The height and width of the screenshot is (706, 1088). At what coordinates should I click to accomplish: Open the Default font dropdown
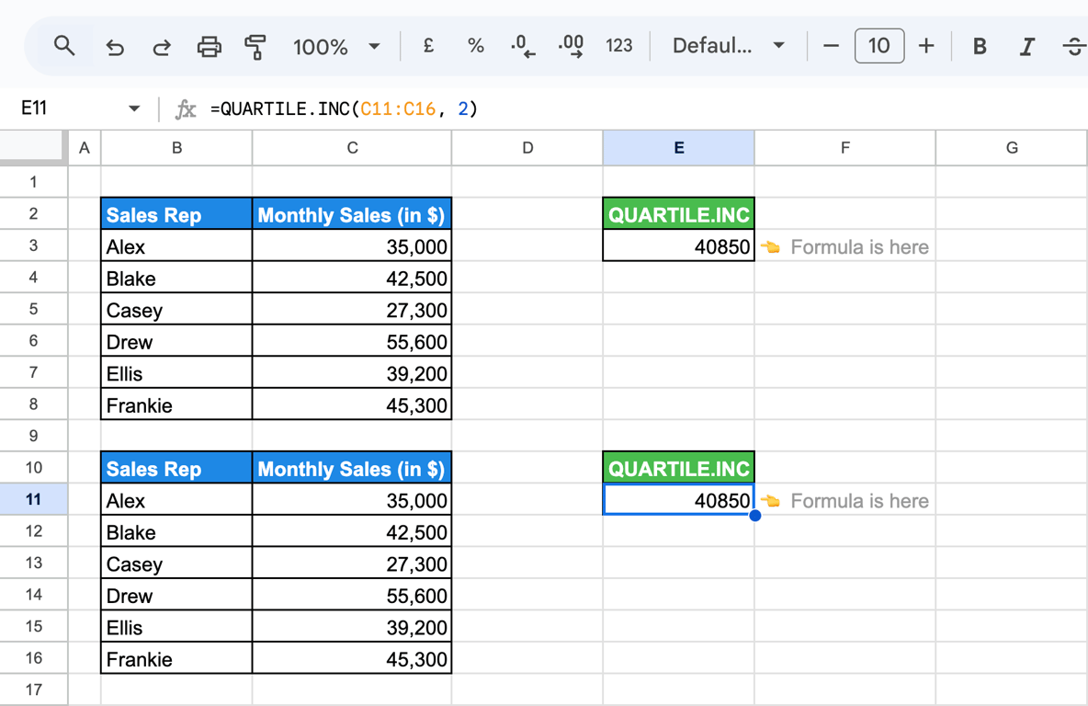click(729, 46)
